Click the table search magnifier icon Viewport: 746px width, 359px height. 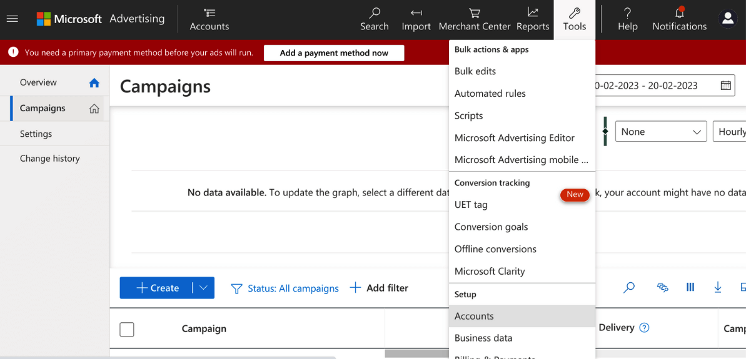[x=629, y=287]
